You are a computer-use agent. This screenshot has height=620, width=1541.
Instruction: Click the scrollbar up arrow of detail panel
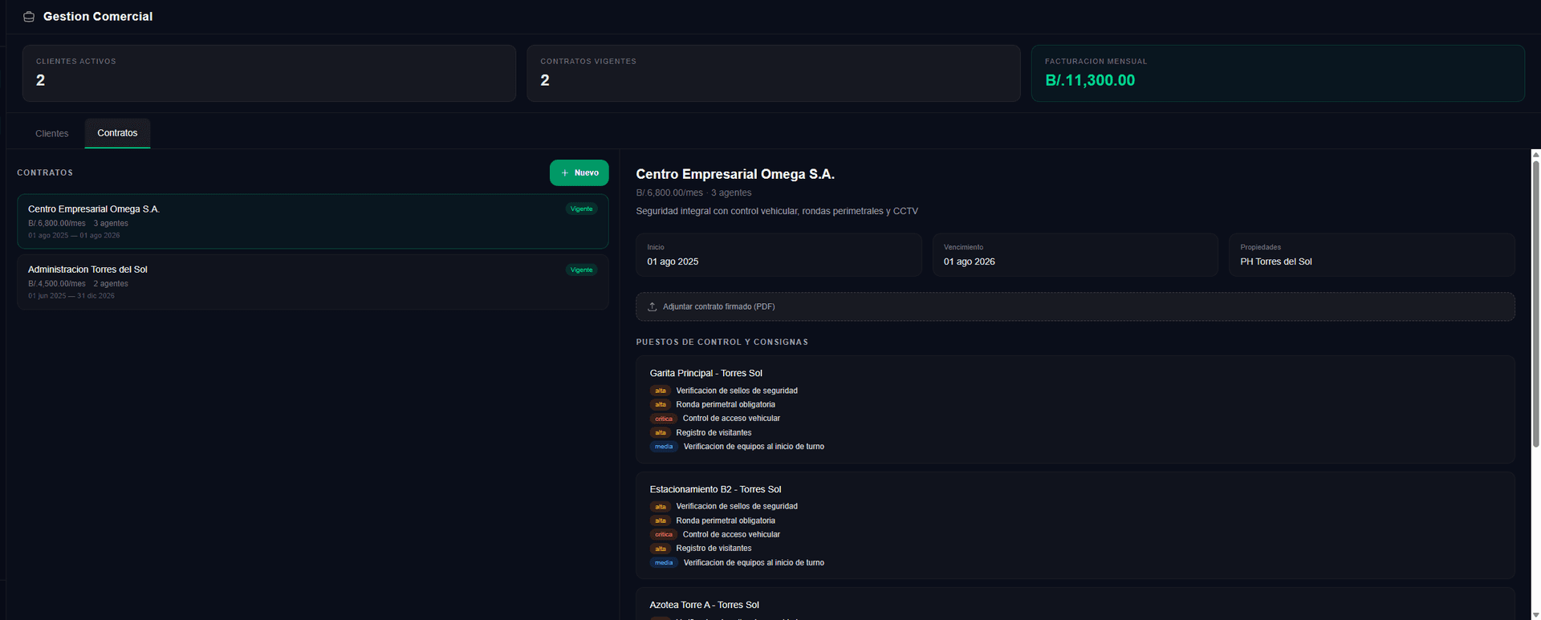[1535, 154]
